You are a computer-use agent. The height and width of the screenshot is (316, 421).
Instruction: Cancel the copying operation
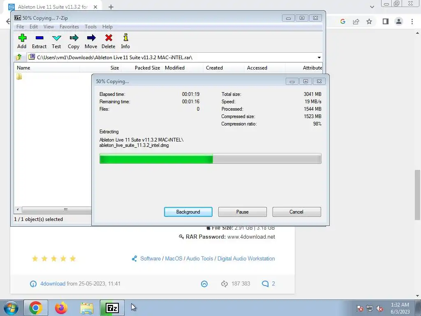pyautogui.click(x=296, y=212)
